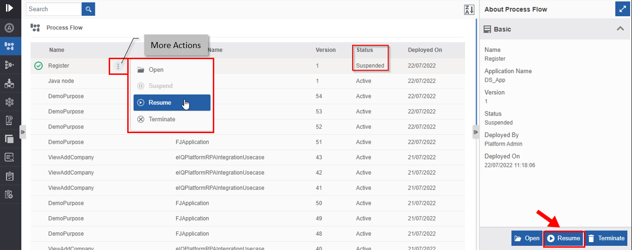Open the stacked windows sidebar icon
This screenshot has height=250, width=632.
point(9,139)
